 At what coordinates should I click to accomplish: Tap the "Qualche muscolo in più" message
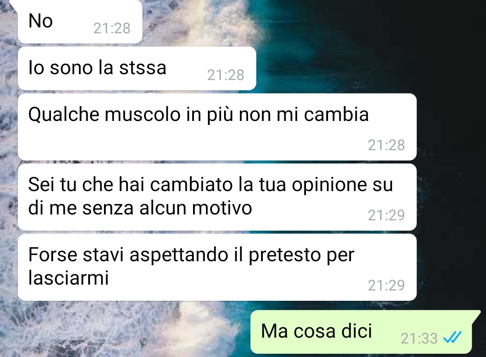tap(217, 127)
